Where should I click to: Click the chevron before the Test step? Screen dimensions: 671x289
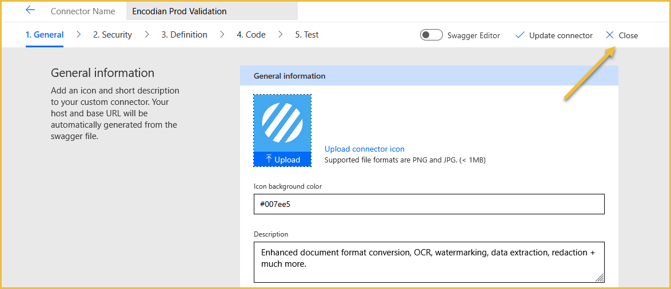coord(280,35)
